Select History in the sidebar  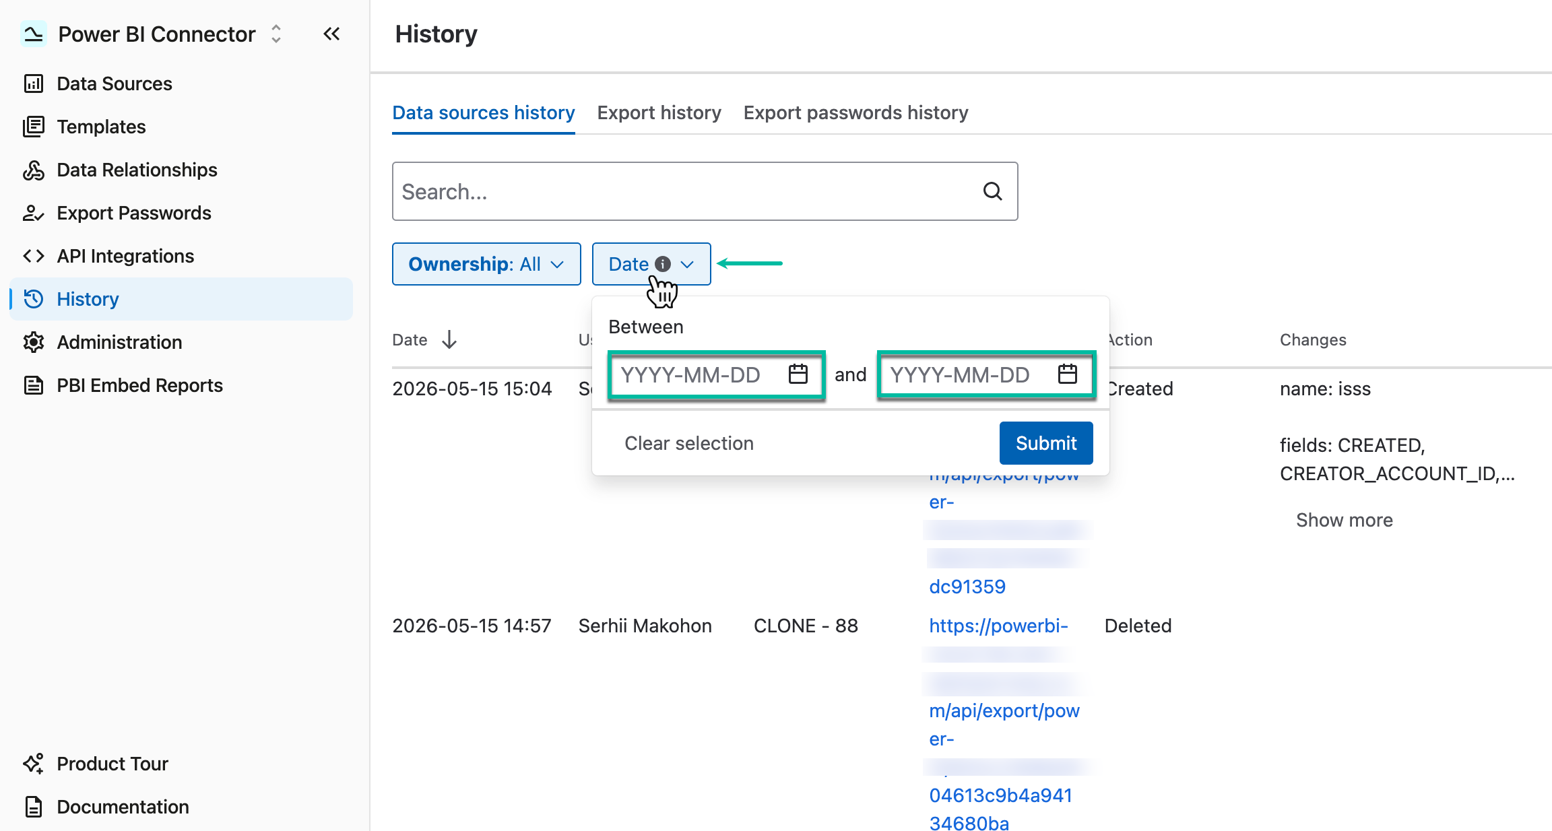click(x=181, y=299)
